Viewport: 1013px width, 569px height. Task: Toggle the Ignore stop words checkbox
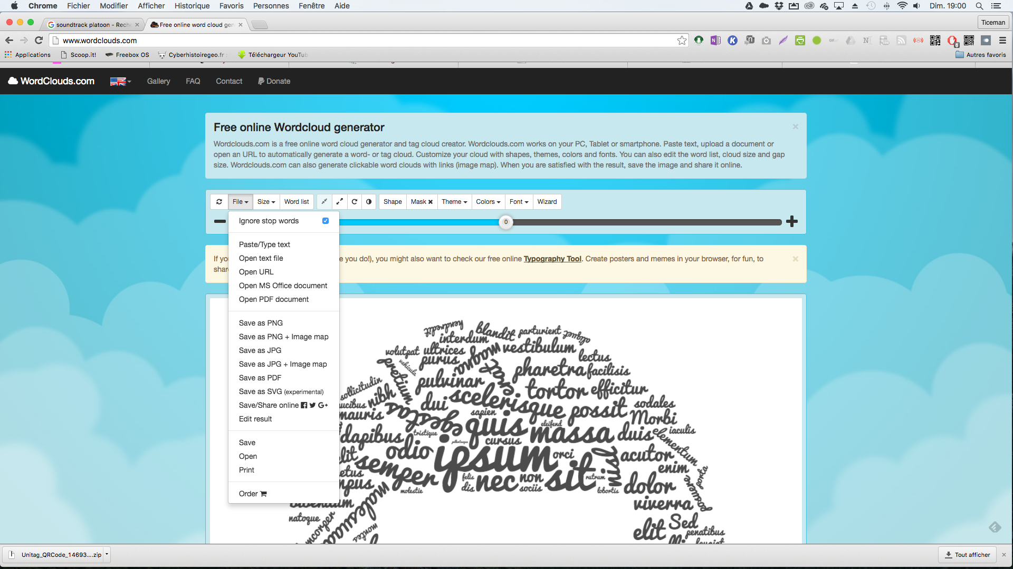(326, 220)
